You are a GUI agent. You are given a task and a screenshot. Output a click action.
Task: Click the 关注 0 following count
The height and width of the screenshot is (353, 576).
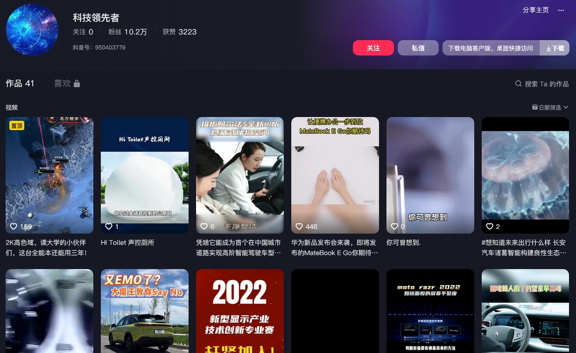tap(83, 32)
